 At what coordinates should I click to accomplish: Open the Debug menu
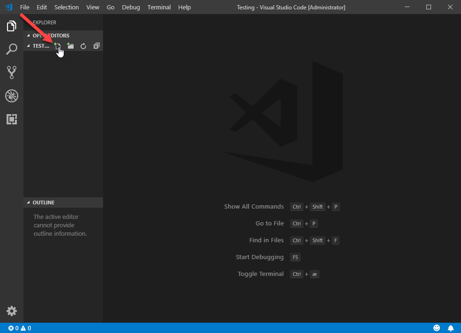point(131,7)
